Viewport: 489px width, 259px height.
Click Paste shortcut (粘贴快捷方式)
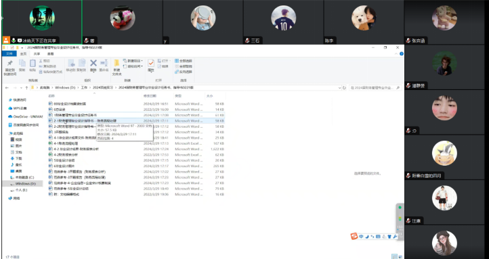(x=51, y=72)
